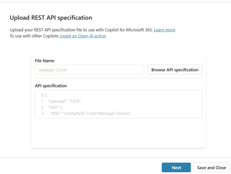The width and height of the screenshot is (231, 174).
Task: Click the Browse API specification button
Action: click(175, 70)
